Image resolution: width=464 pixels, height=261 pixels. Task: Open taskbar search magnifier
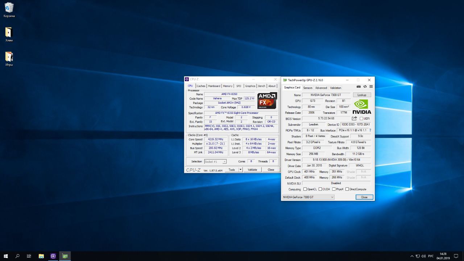tap(17, 256)
